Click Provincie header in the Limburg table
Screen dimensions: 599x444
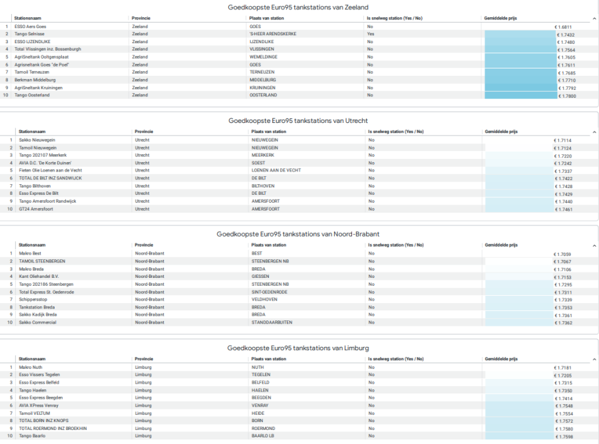(144, 359)
